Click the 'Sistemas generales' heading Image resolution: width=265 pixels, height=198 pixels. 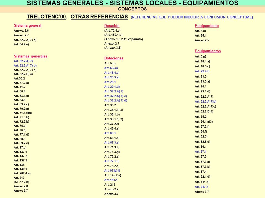[x=31, y=56]
